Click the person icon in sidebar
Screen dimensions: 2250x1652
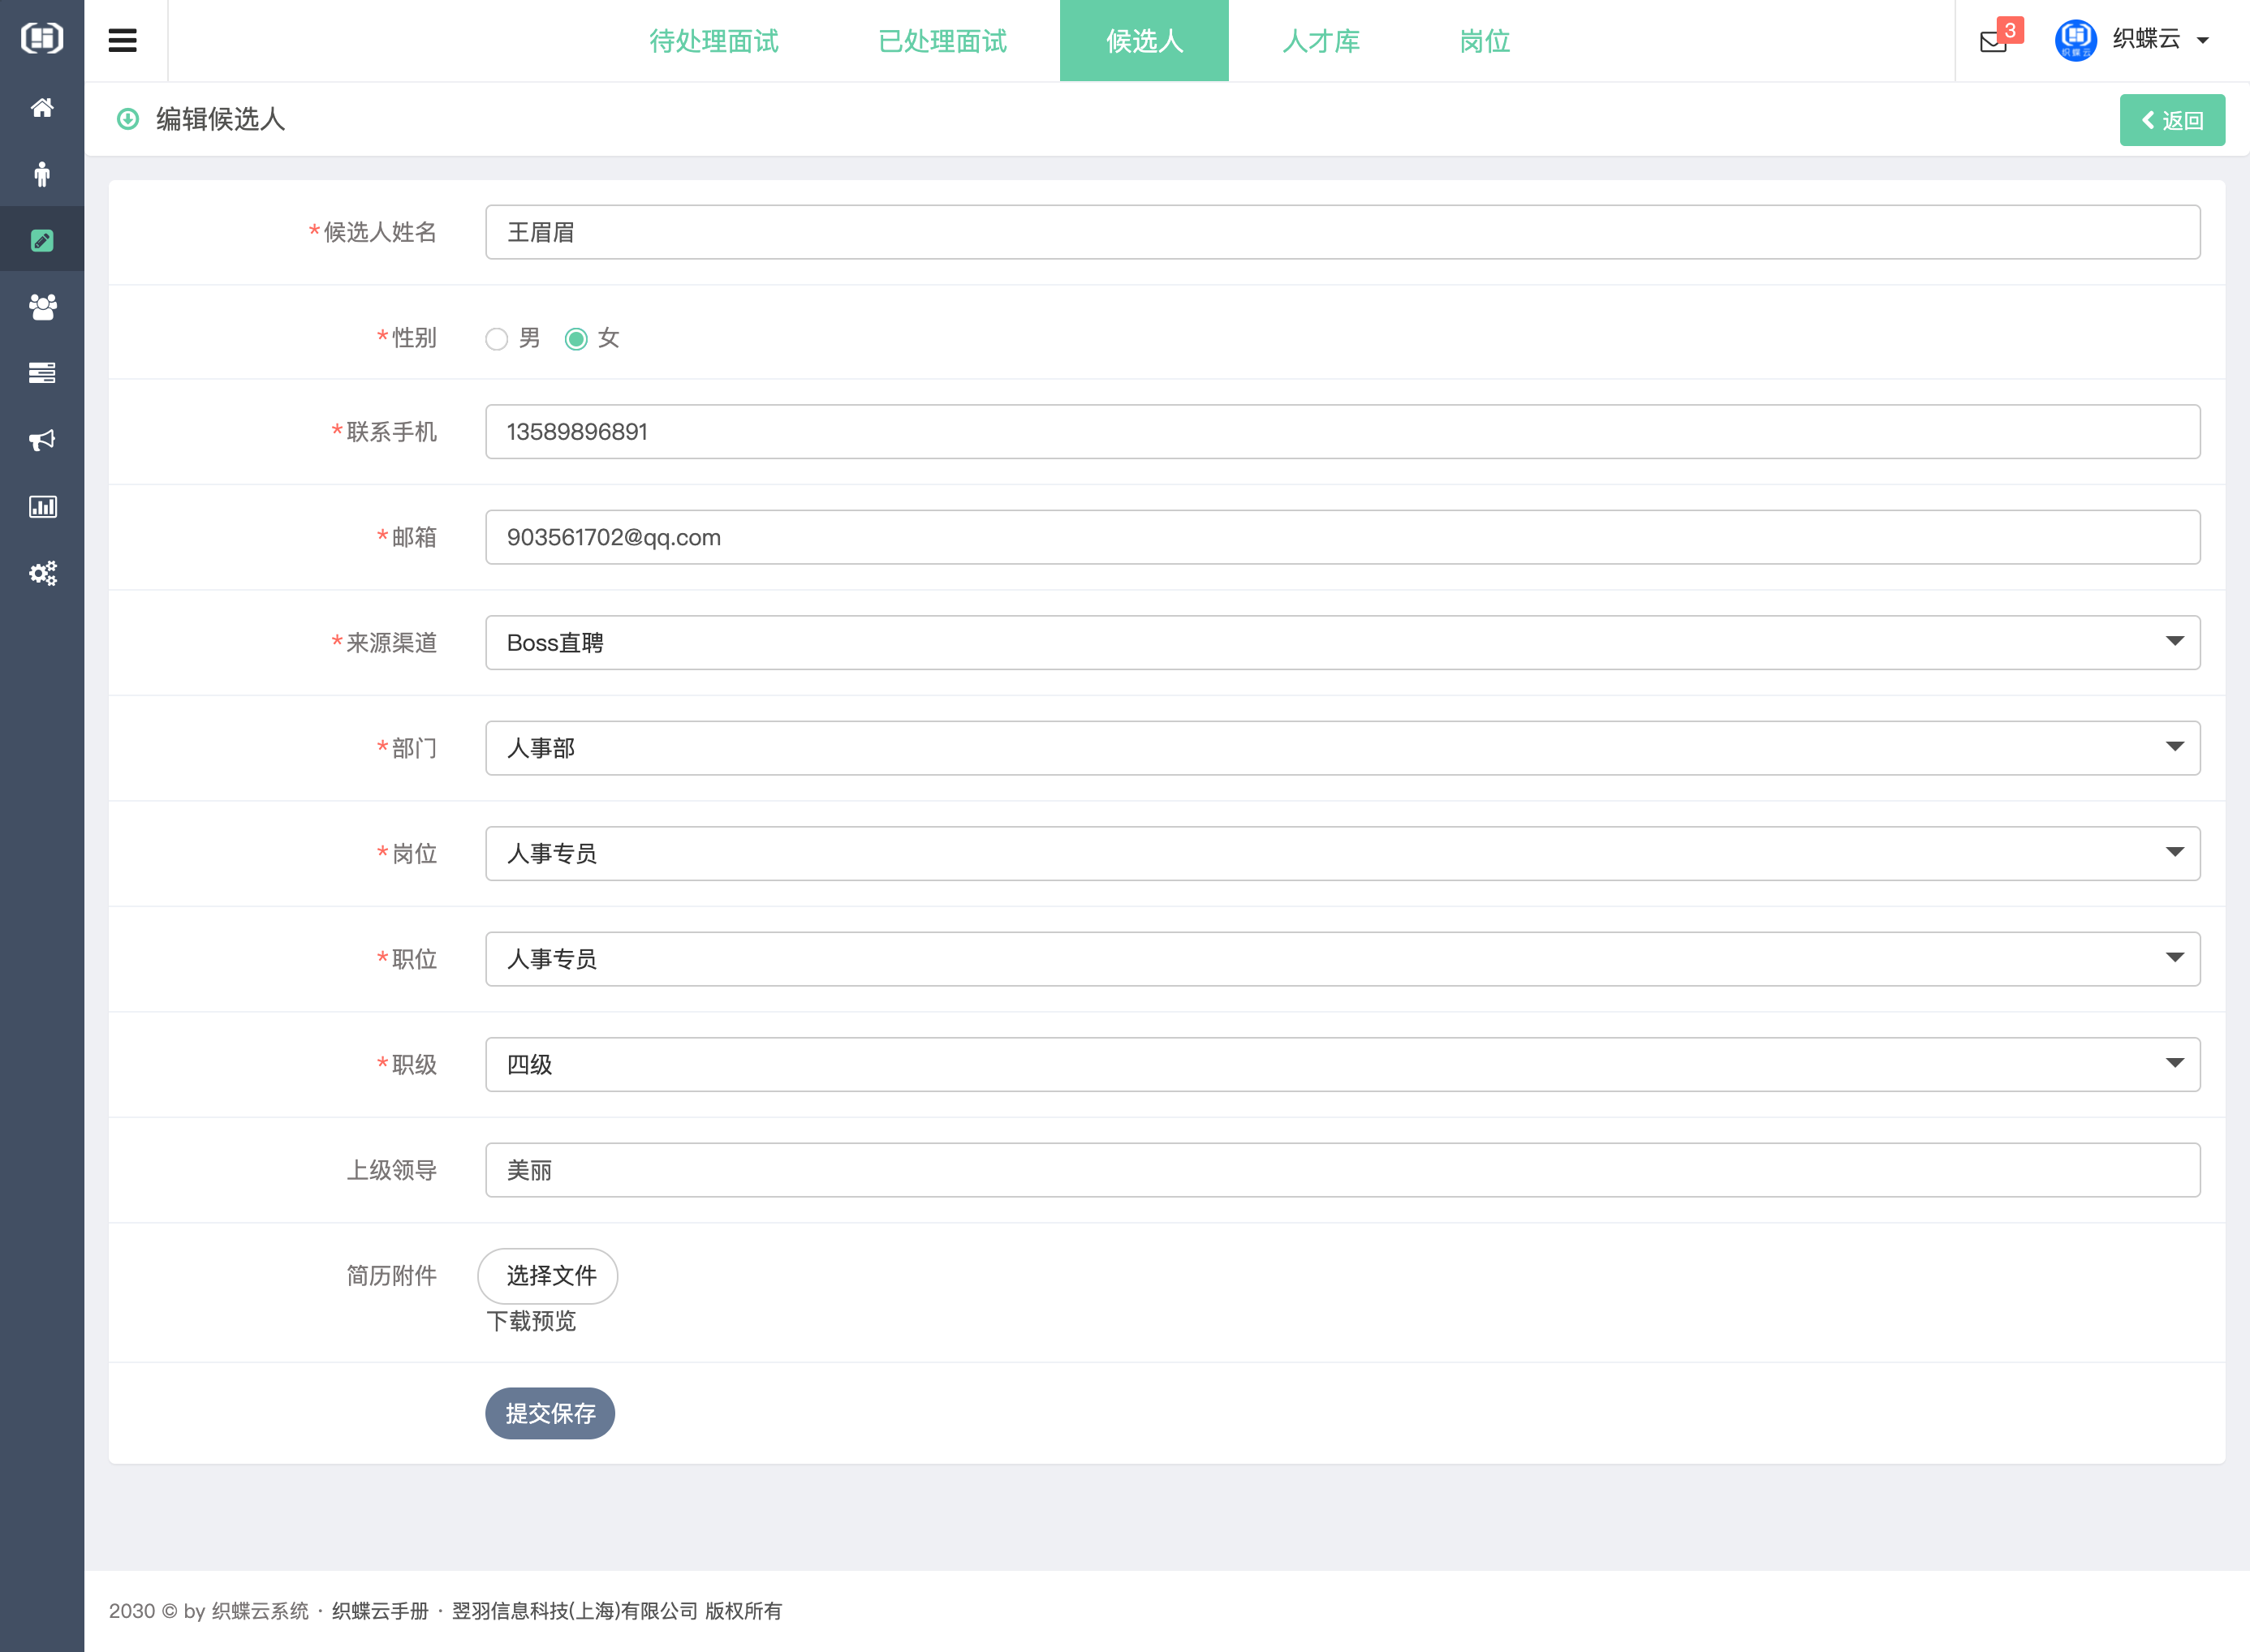coord(42,174)
